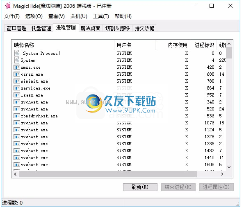Click SYSTEM user cell in smss.exe row
244x207 pixels.
pos(124,67)
